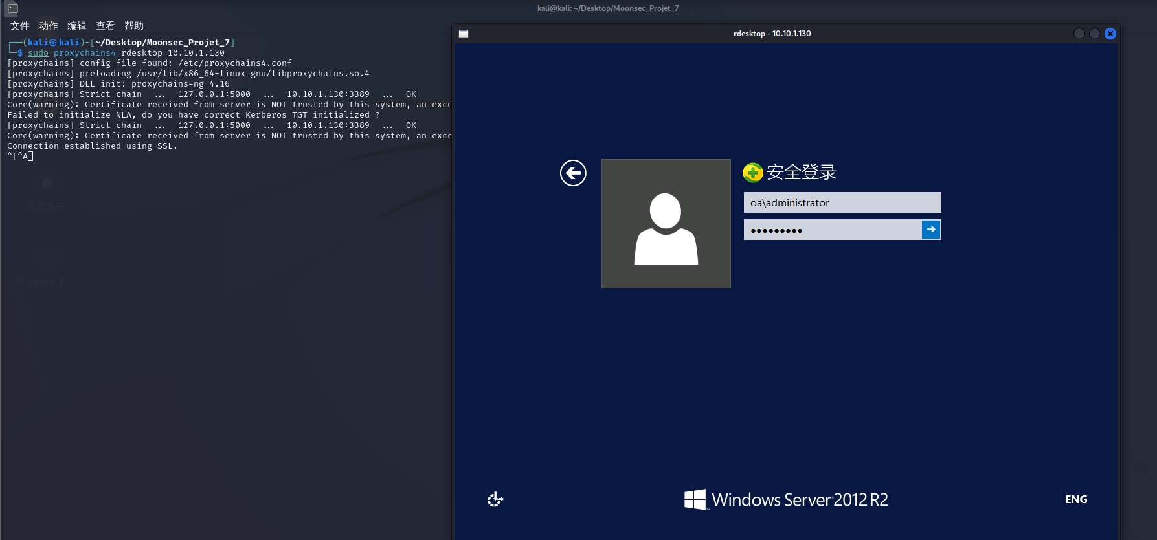Screen dimensions: 1157x540
Task: Close the rdesktop window
Action: 1110,34
